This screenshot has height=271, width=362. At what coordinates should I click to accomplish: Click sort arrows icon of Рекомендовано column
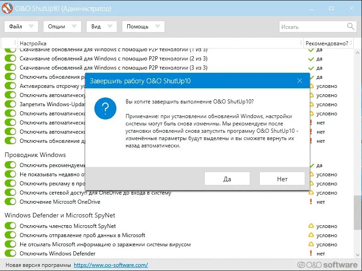[x=351, y=43]
